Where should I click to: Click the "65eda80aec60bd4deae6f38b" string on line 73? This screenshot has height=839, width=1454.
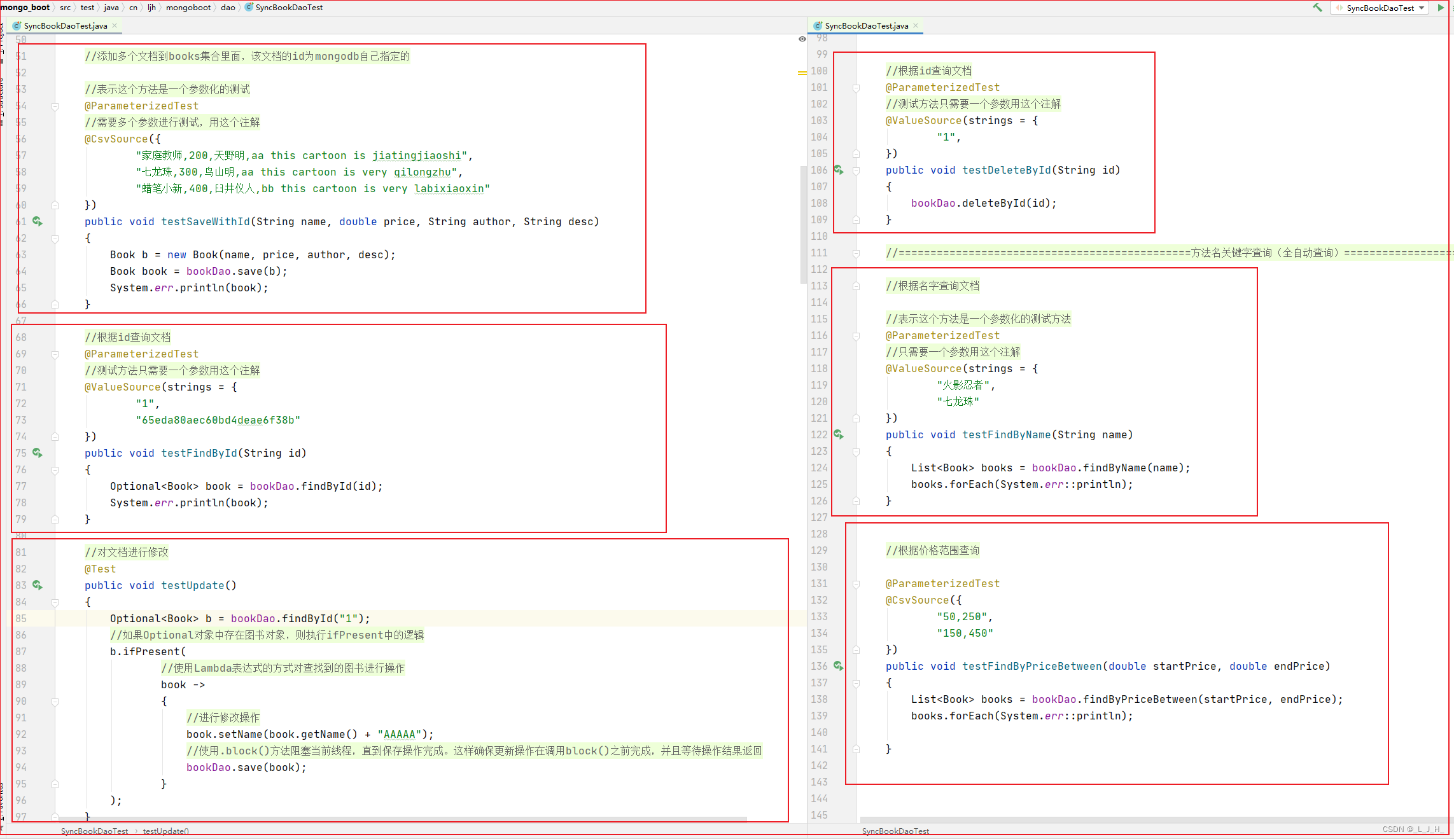tap(218, 420)
